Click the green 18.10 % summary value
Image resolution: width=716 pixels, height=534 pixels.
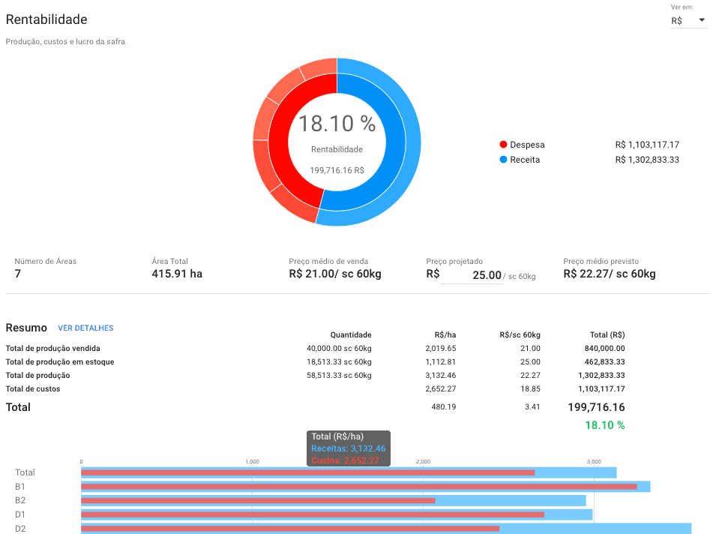(604, 425)
